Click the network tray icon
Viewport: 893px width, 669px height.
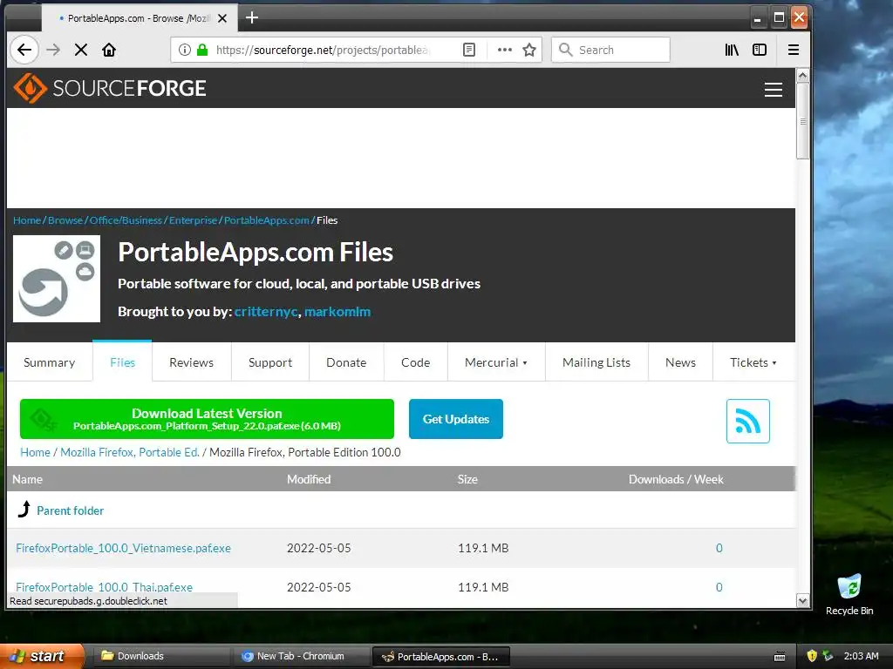[x=828, y=656]
